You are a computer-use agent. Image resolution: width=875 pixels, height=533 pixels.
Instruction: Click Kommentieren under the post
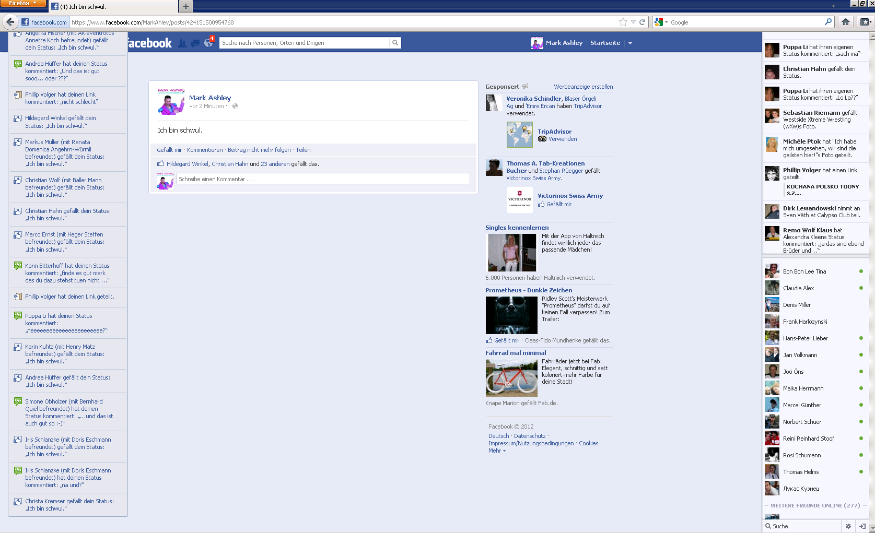tap(205, 150)
